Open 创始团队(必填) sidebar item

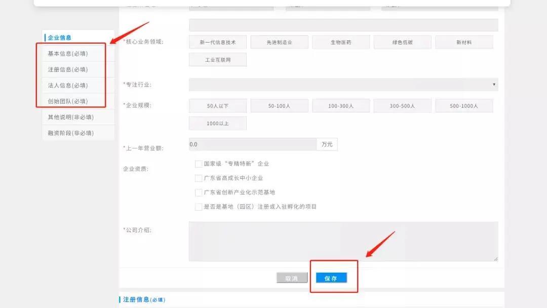pos(67,101)
